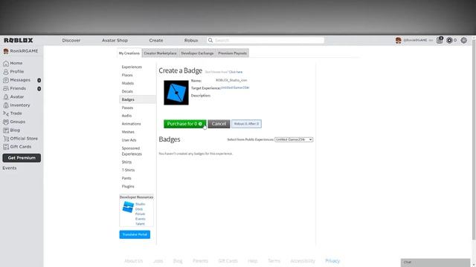Select Badges in the creations list

(x=128, y=99)
